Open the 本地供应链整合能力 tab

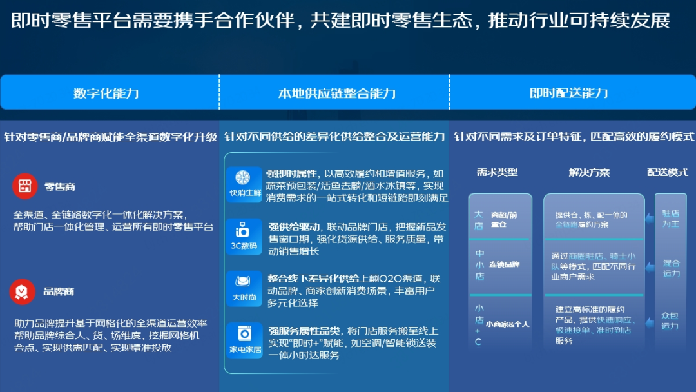pos(336,93)
